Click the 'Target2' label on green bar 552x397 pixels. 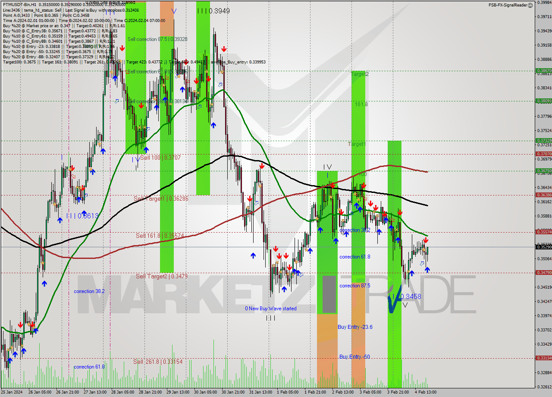coord(360,74)
